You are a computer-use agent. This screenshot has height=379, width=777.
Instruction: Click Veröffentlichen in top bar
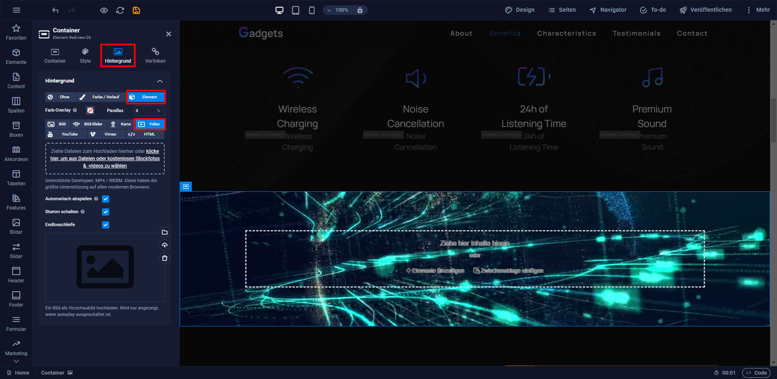click(705, 10)
